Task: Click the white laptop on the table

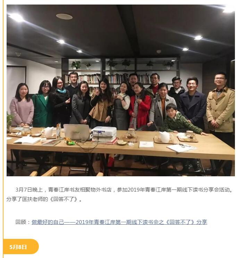Action: click(x=77, y=132)
